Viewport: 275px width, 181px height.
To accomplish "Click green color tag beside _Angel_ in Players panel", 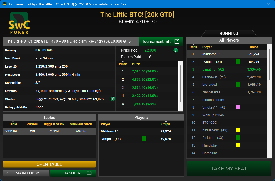I will 144,139.
